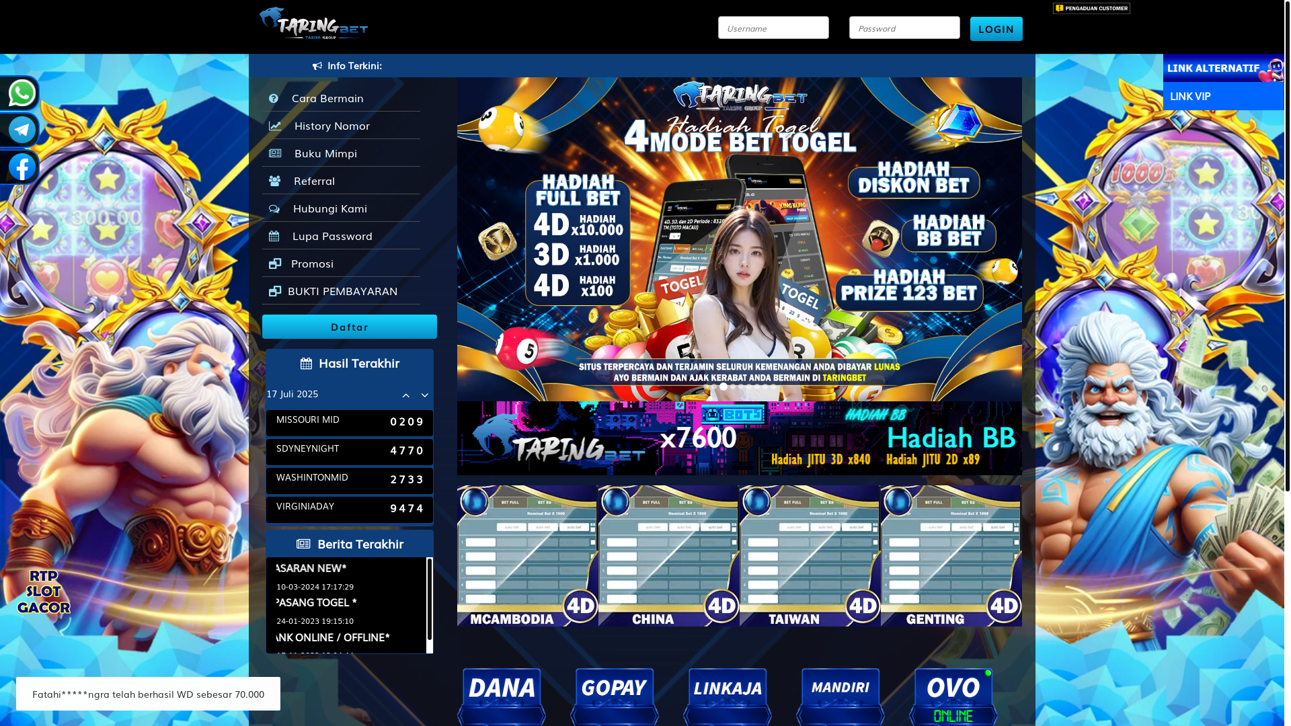Click the WD notification 'Fatahi*****ngra' popup
This screenshot has width=1291, height=726.
pyautogui.click(x=148, y=694)
